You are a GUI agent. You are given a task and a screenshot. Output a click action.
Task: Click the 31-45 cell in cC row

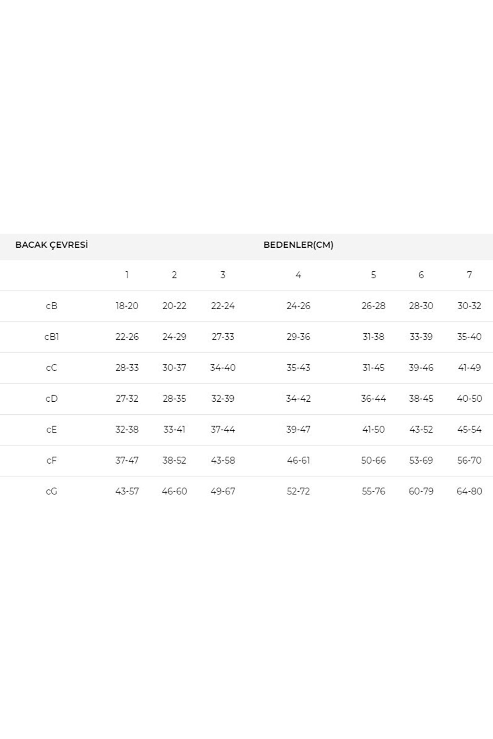(x=374, y=368)
